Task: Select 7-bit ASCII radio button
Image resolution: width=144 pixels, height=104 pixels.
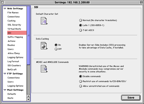Action: [81, 30]
